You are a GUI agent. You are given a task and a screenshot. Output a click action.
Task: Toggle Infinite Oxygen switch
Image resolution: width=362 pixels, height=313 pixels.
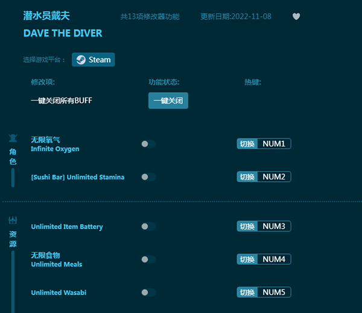click(148, 144)
